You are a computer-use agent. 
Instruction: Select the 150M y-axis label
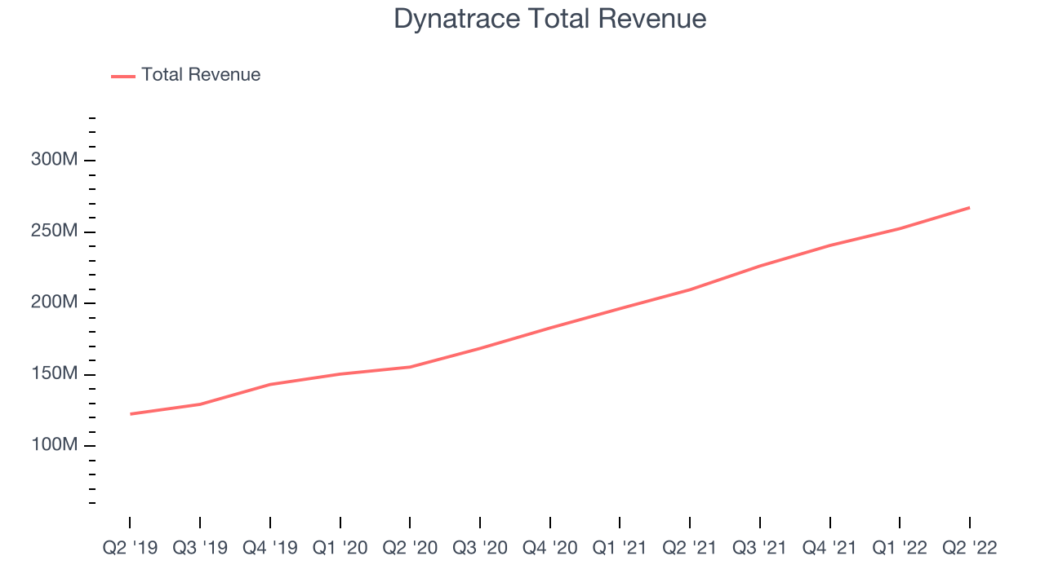coord(55,374)
